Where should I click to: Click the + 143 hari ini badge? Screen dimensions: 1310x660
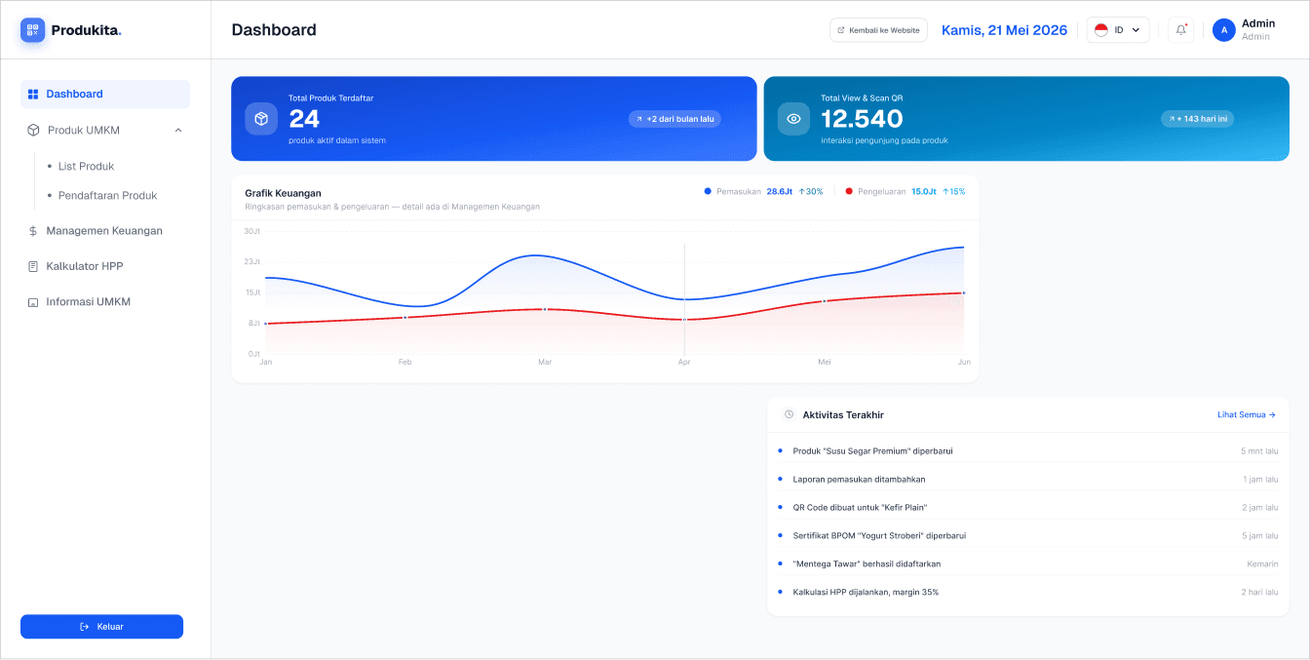[1198, 119]
